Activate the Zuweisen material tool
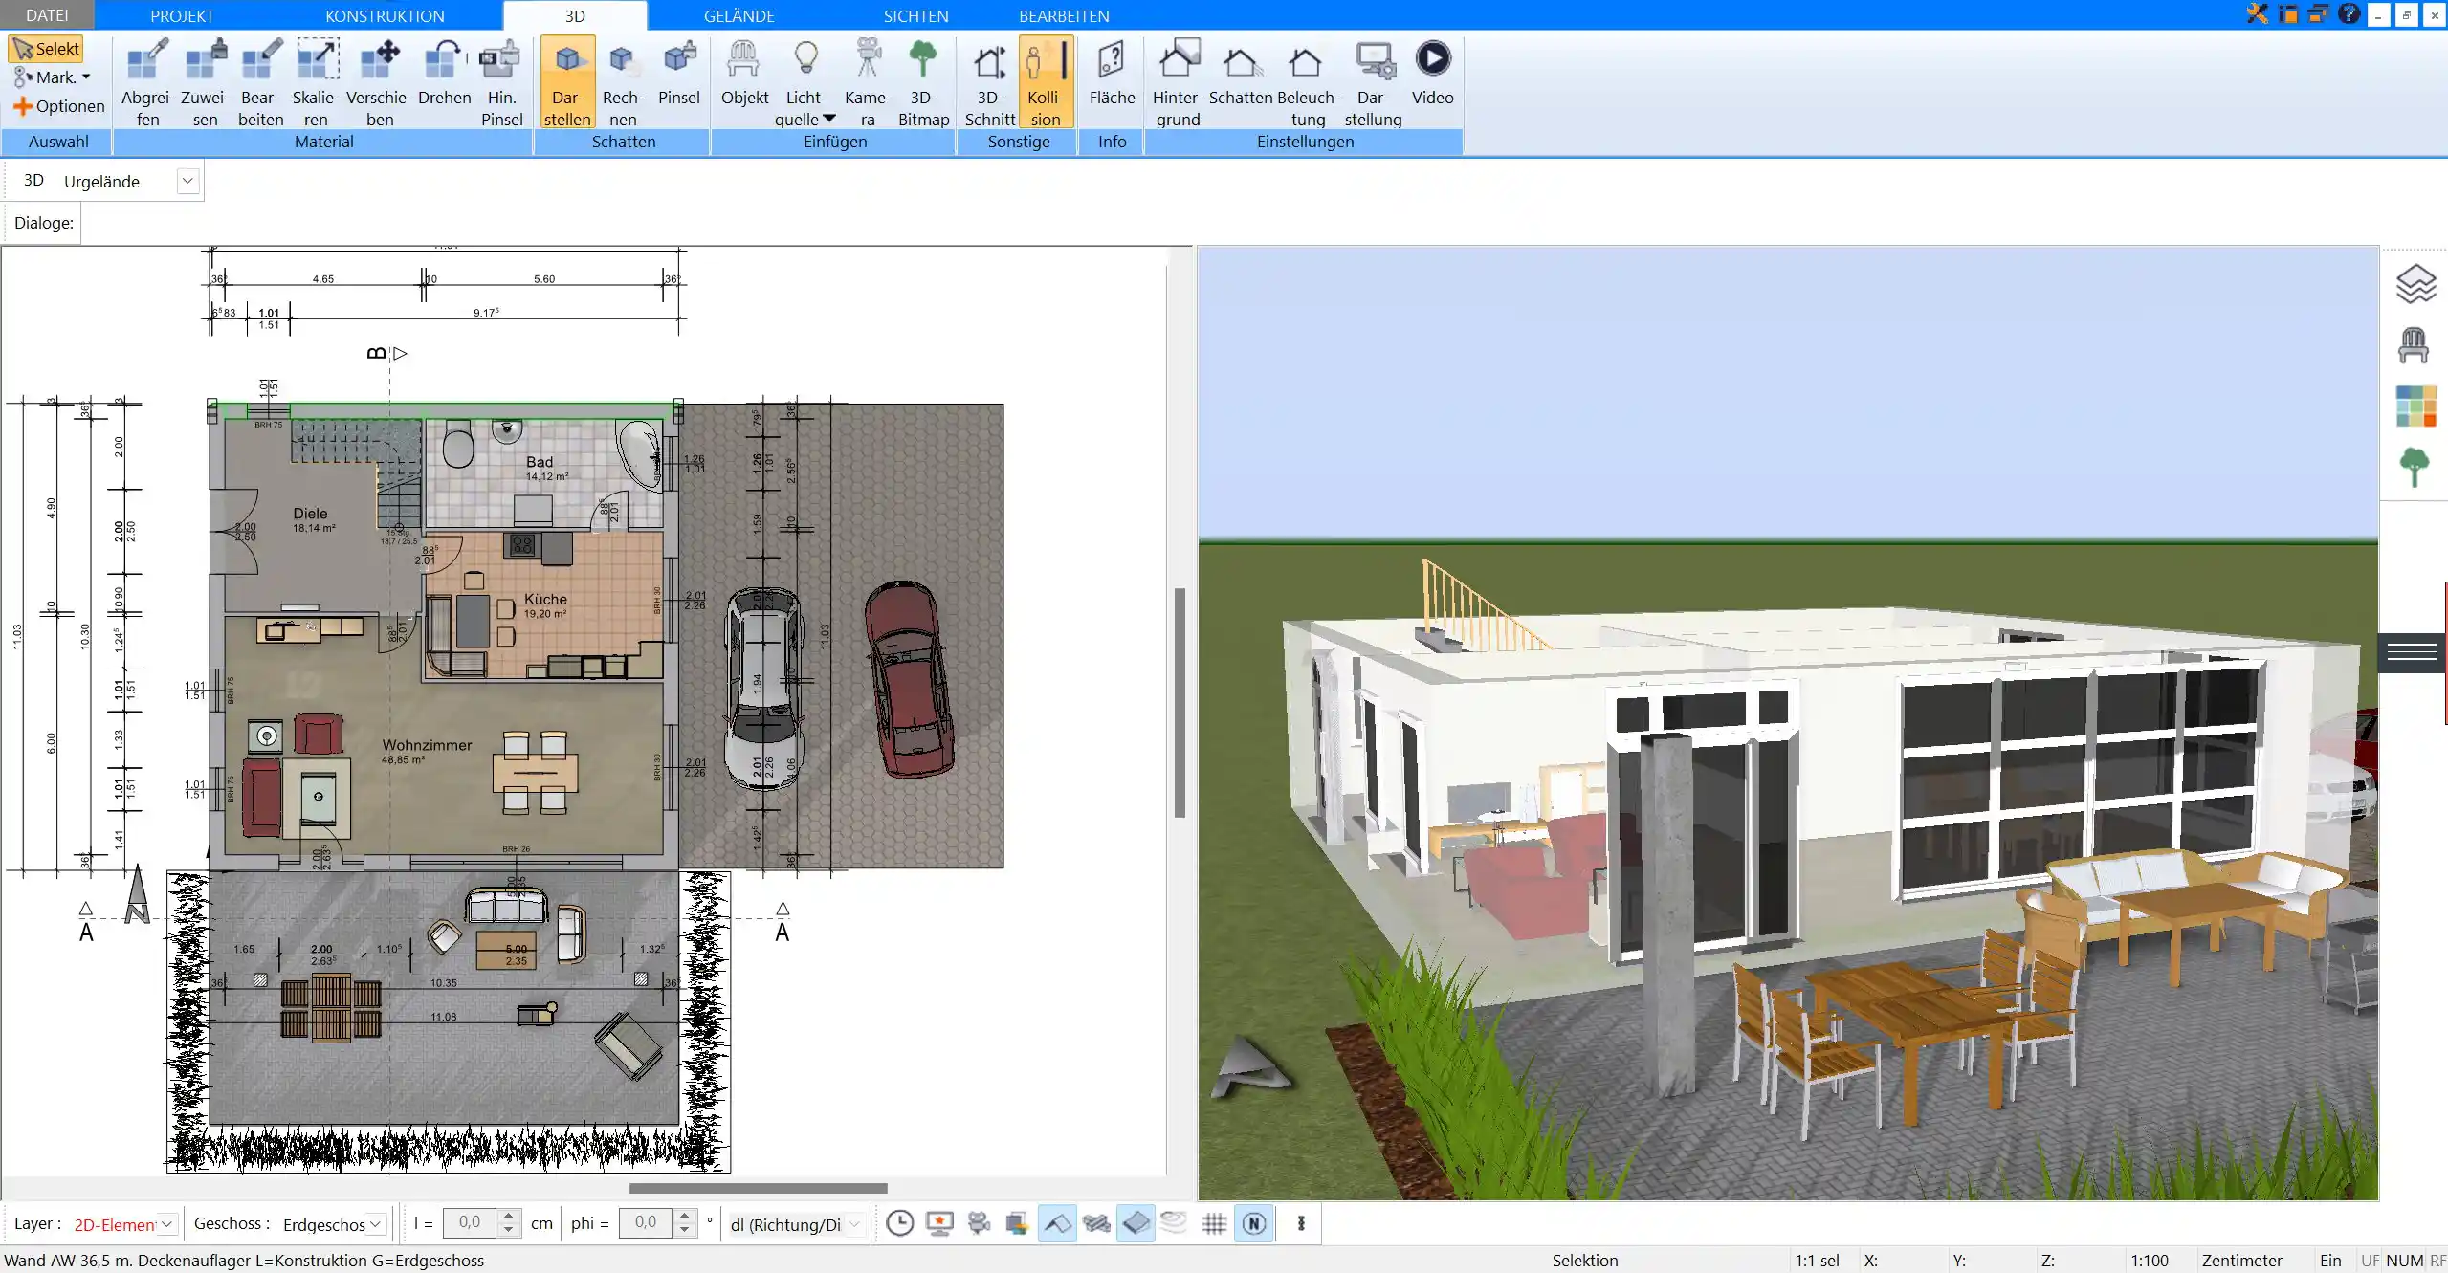Image resolution: width=2448 pixels, height=1273 pixels. [x=205, y=82]
